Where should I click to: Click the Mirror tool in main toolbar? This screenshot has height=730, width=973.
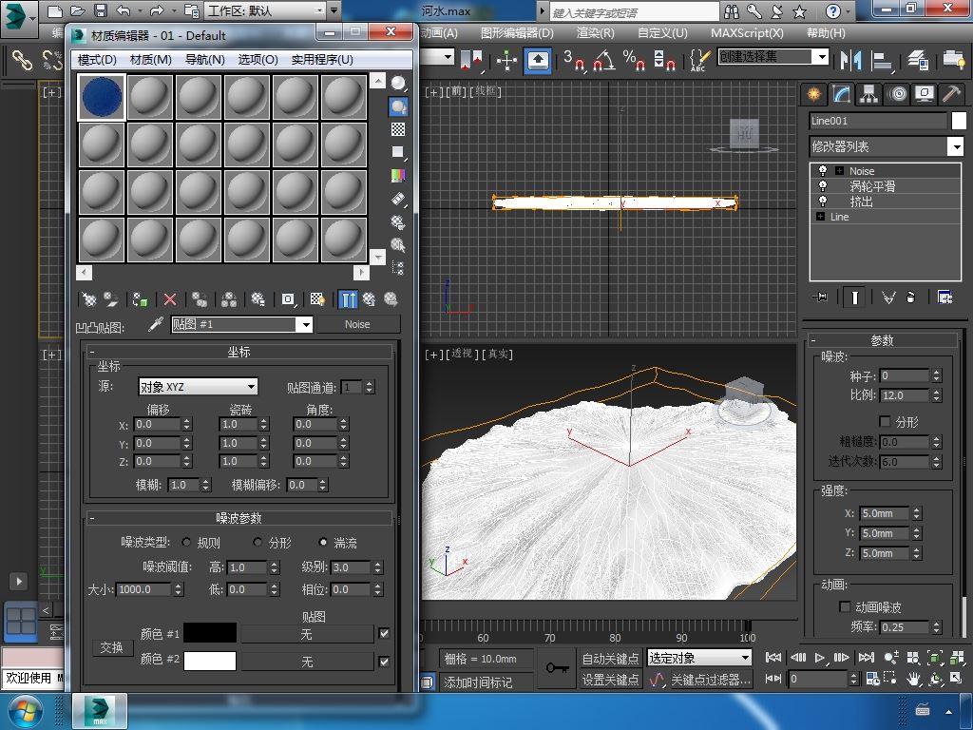[x=849, y=60]
